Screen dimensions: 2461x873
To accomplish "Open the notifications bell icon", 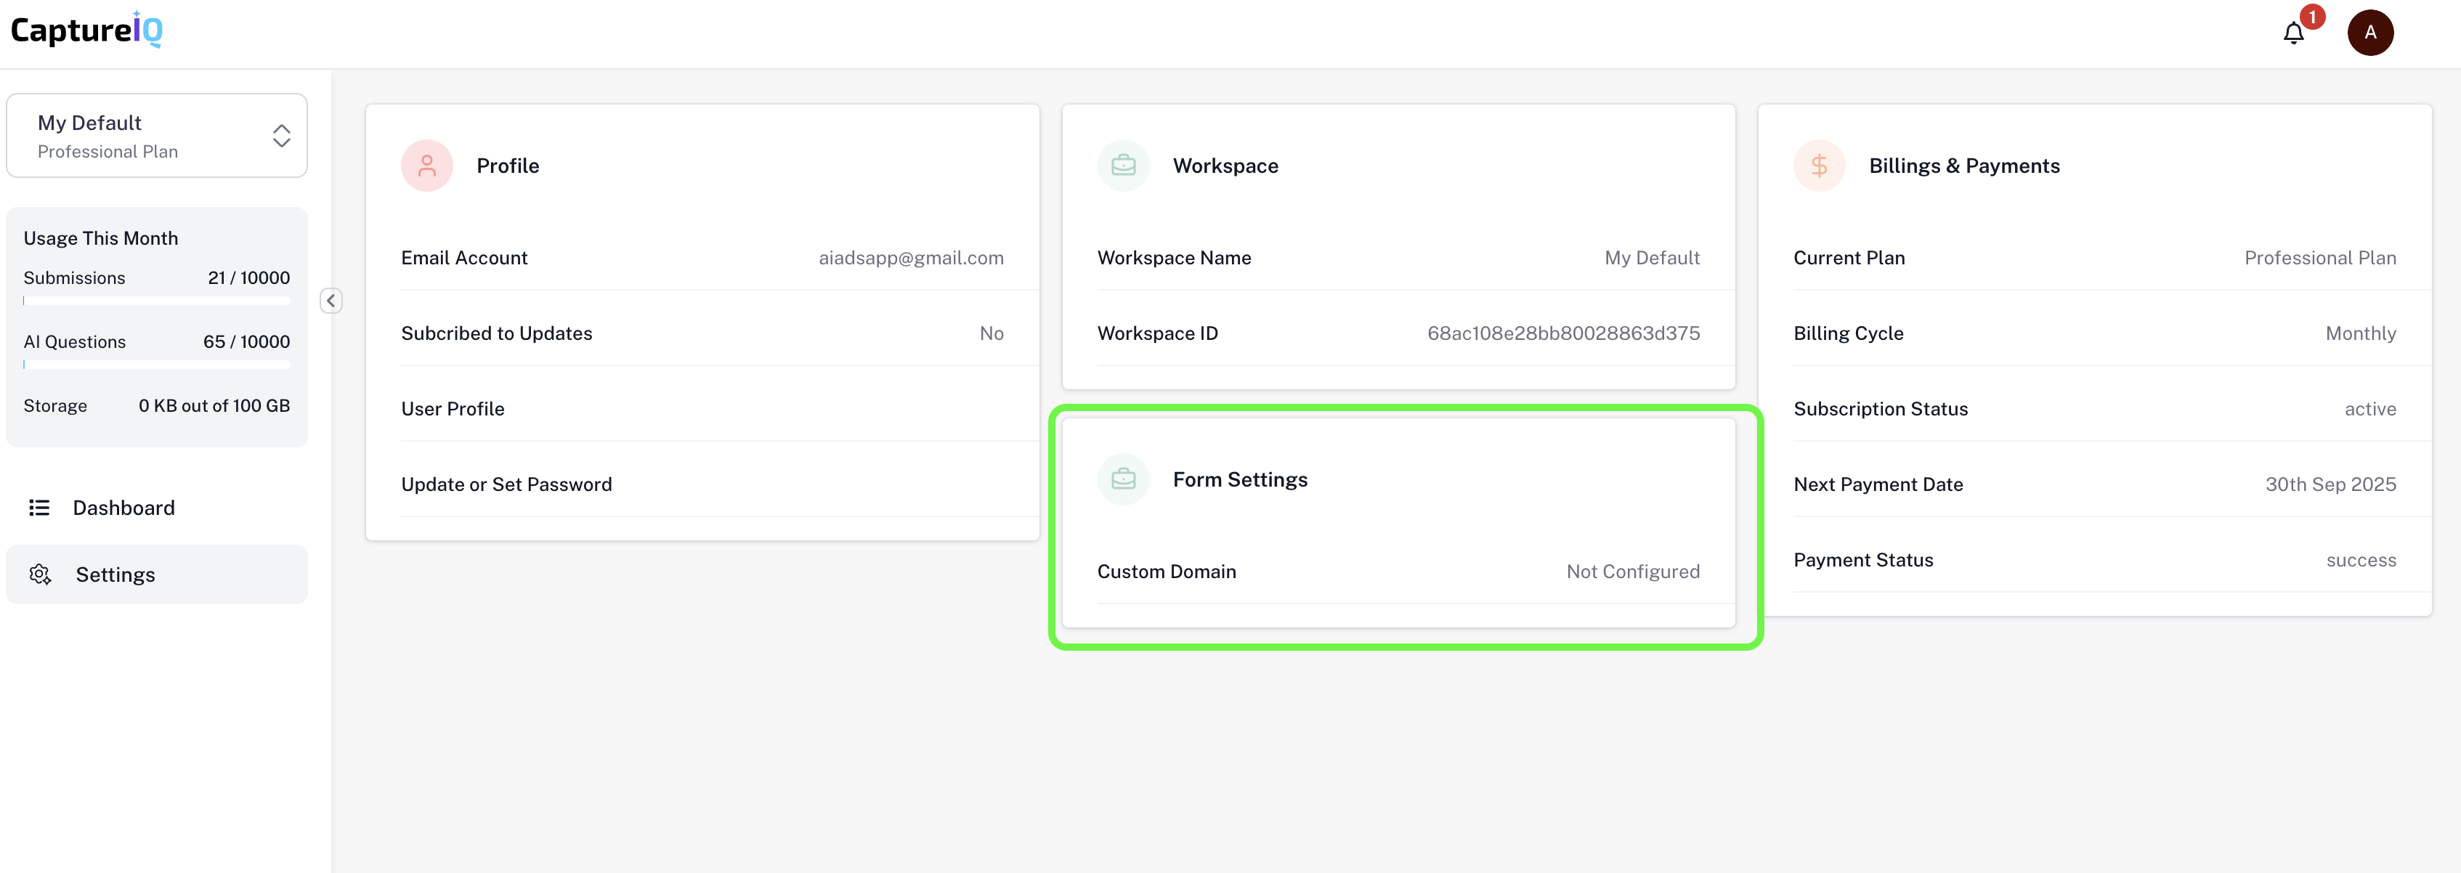I will point(2293,33).
